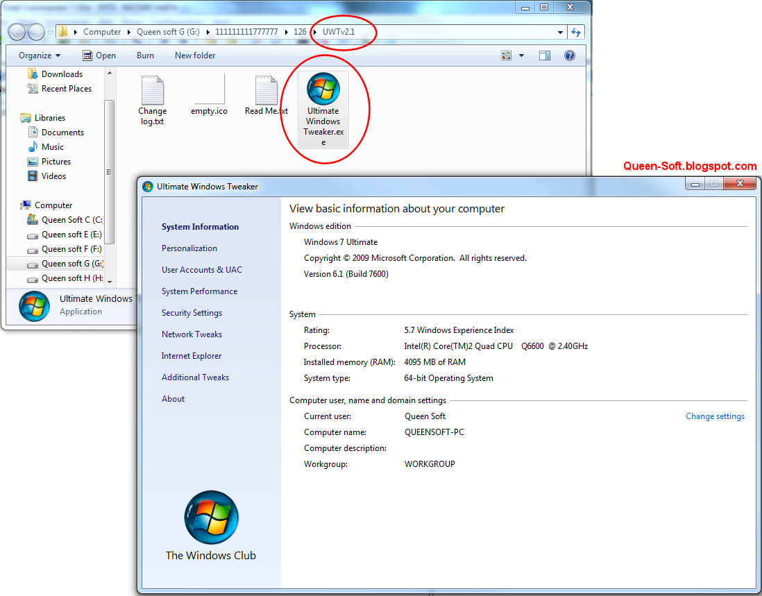Click the 126 folder breadcrumb segment

[300, 32]
